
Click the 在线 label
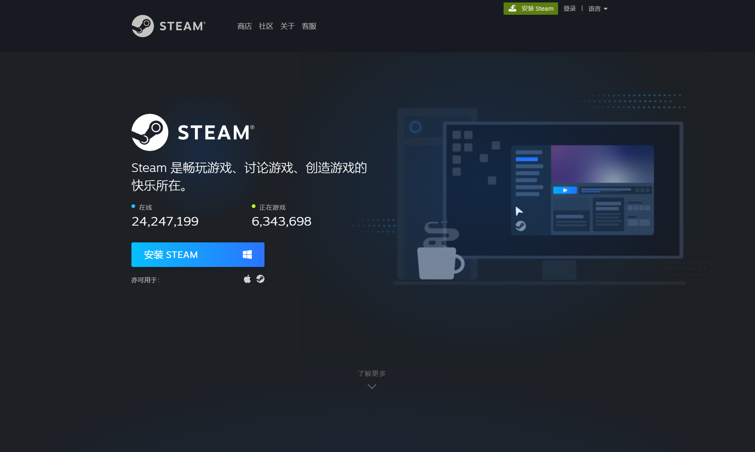pos(145,207)
